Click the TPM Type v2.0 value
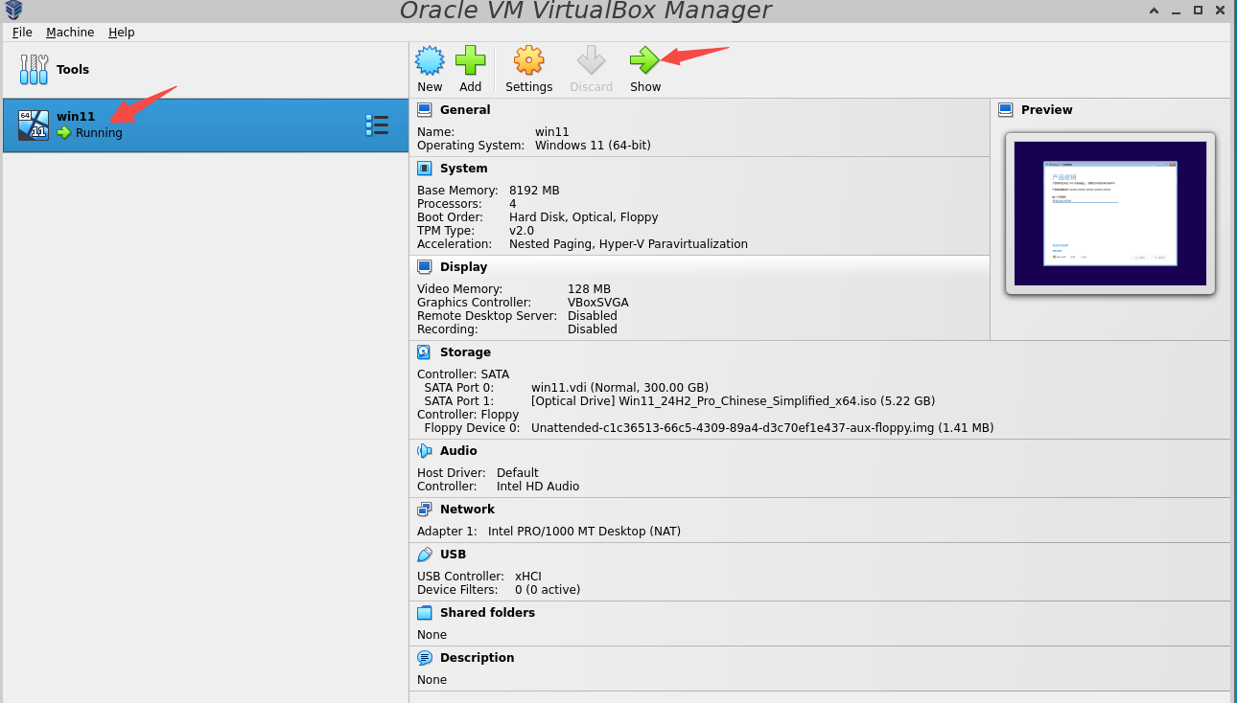The image size is (1237, 703). [522, 231]
